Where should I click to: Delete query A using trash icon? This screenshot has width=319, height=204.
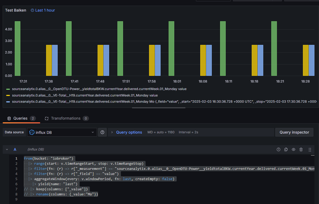pos(301,149)
